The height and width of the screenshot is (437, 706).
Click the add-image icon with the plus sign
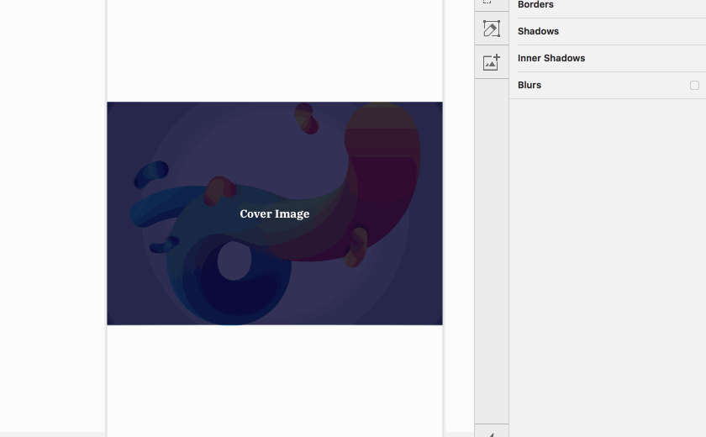coord(491,62)
